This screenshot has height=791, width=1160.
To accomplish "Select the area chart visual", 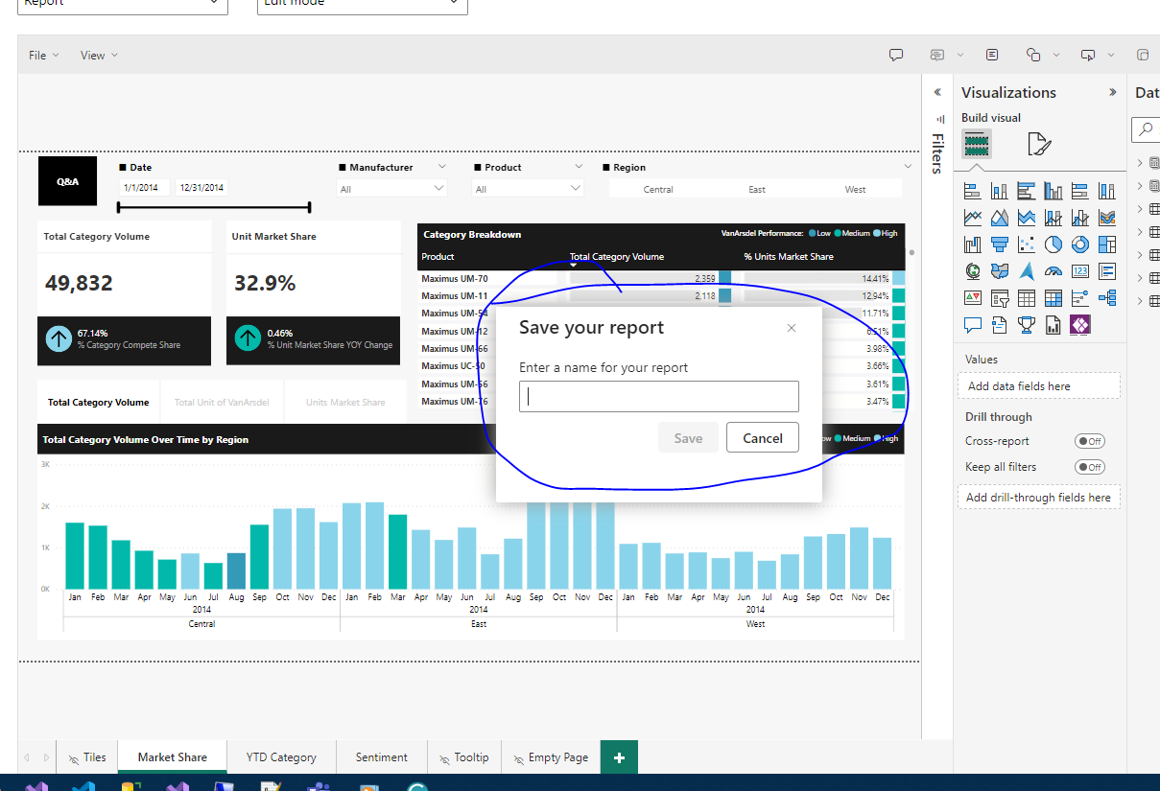I will click(x=999, y=218).
